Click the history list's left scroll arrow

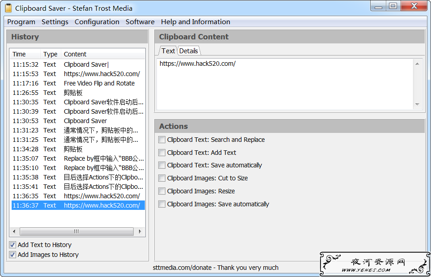click(x=14, y=231)
